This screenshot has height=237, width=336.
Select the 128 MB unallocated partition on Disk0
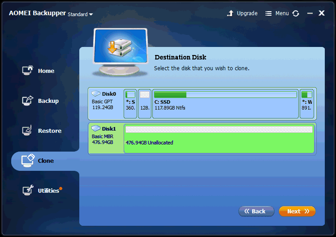tap(145, 104)
